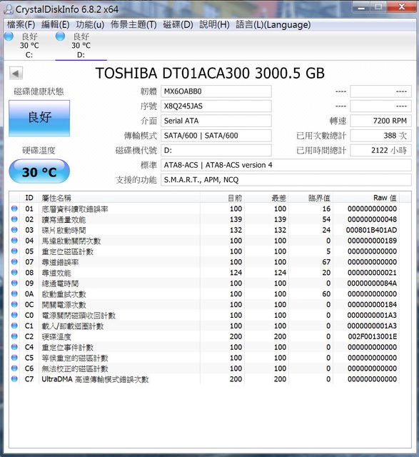Click status orb of attribute 05
The image size is (419, 457).
[14, 251]
